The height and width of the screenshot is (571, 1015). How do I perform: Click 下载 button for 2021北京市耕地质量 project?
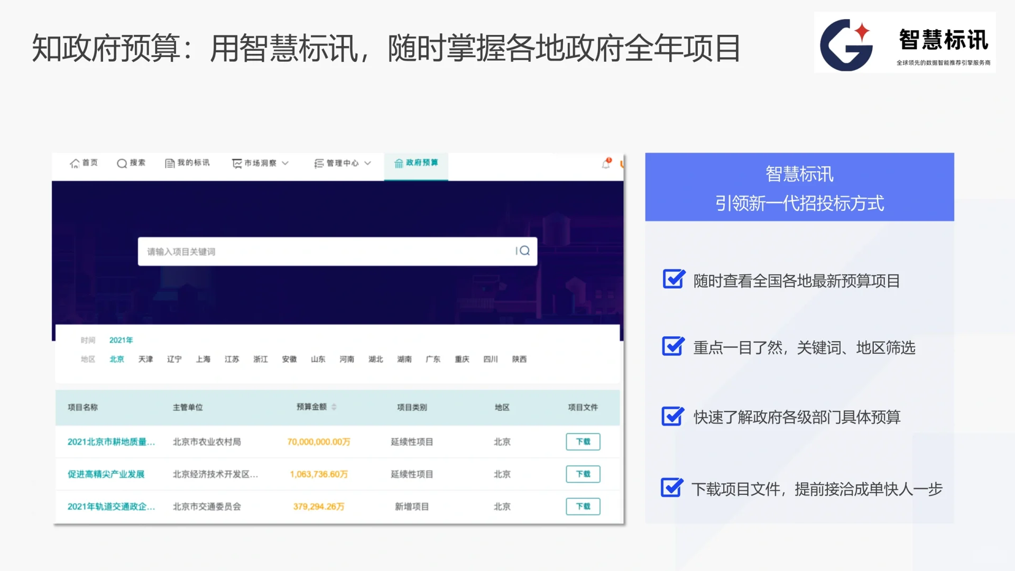(x=583, y=441)
